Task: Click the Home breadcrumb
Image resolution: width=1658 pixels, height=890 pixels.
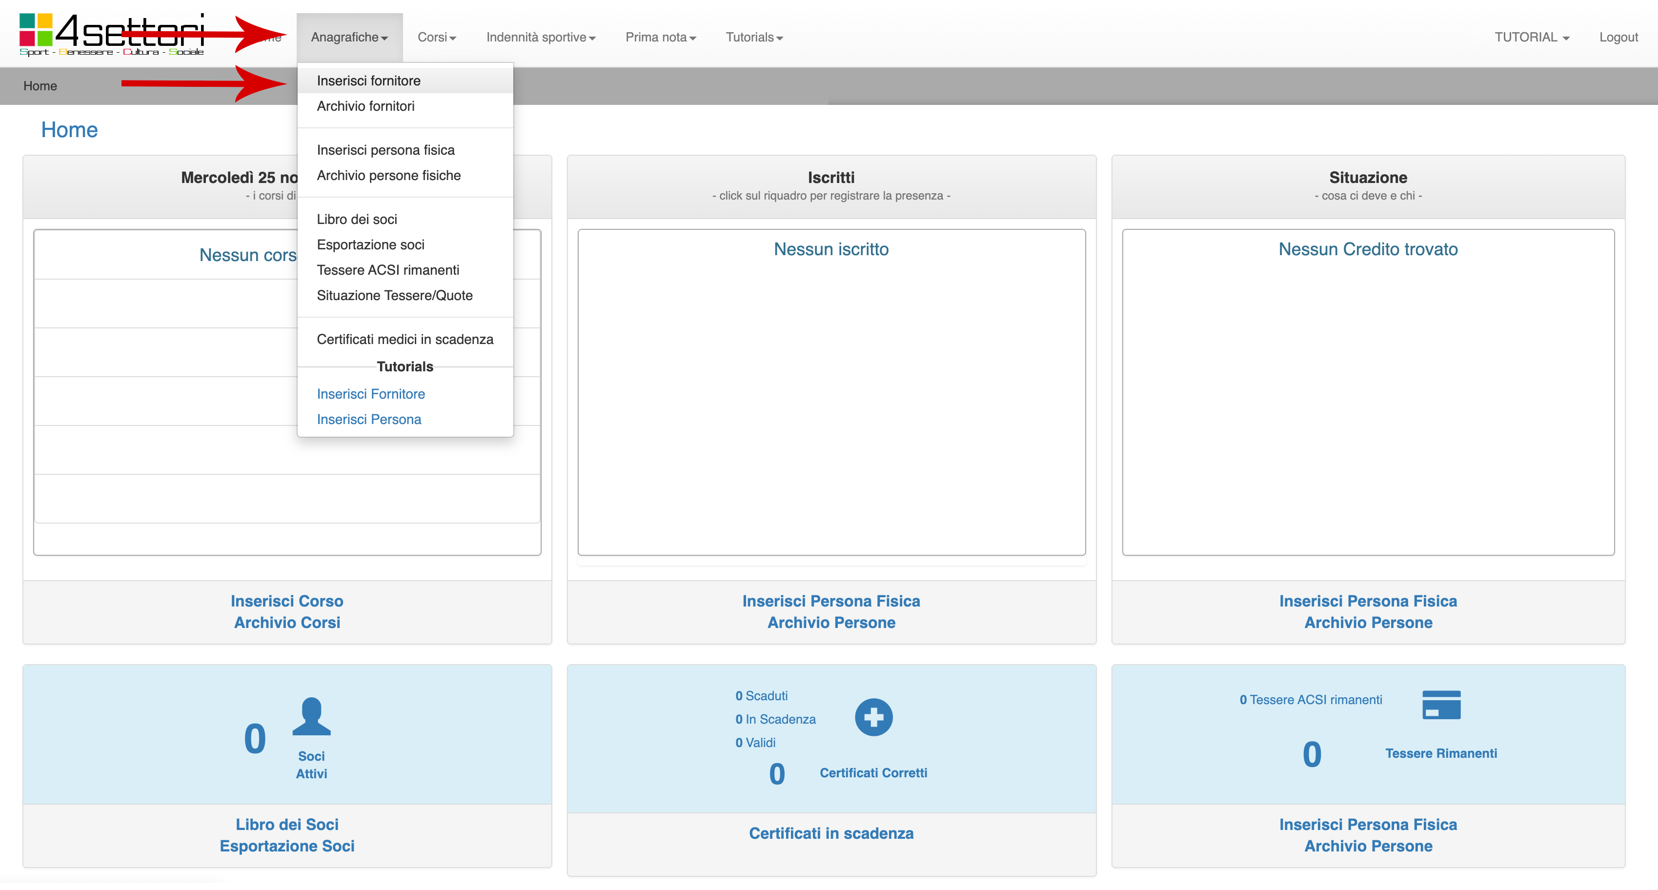Action: tap(40, 85)
